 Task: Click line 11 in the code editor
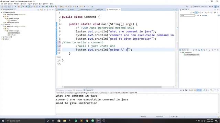click(118, 50)
